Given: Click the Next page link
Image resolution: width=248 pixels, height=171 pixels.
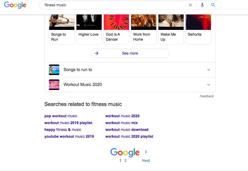Looking at the screenshot, I should (x=146, y=161).
